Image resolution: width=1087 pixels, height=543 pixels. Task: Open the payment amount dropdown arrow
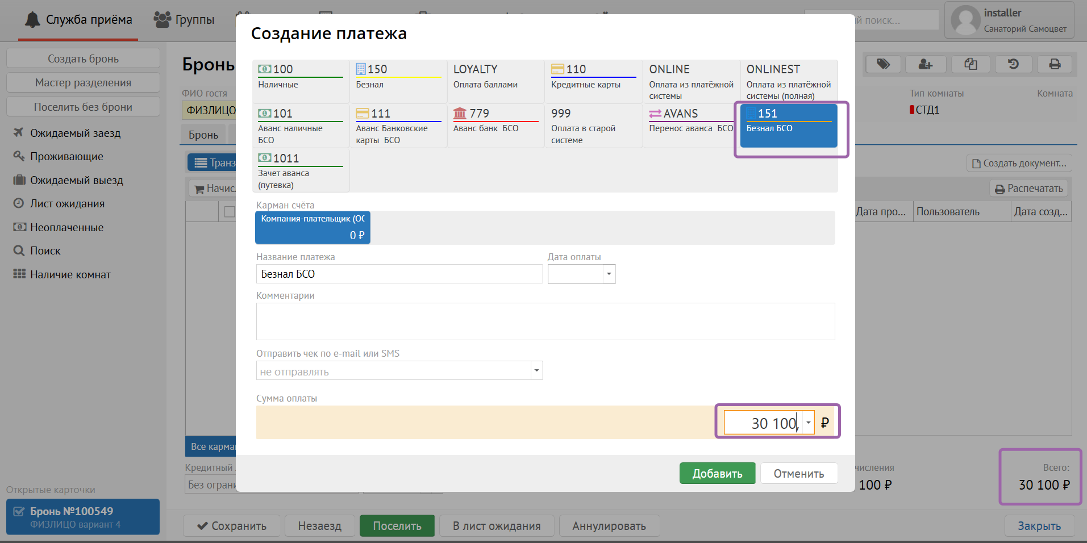808,423
